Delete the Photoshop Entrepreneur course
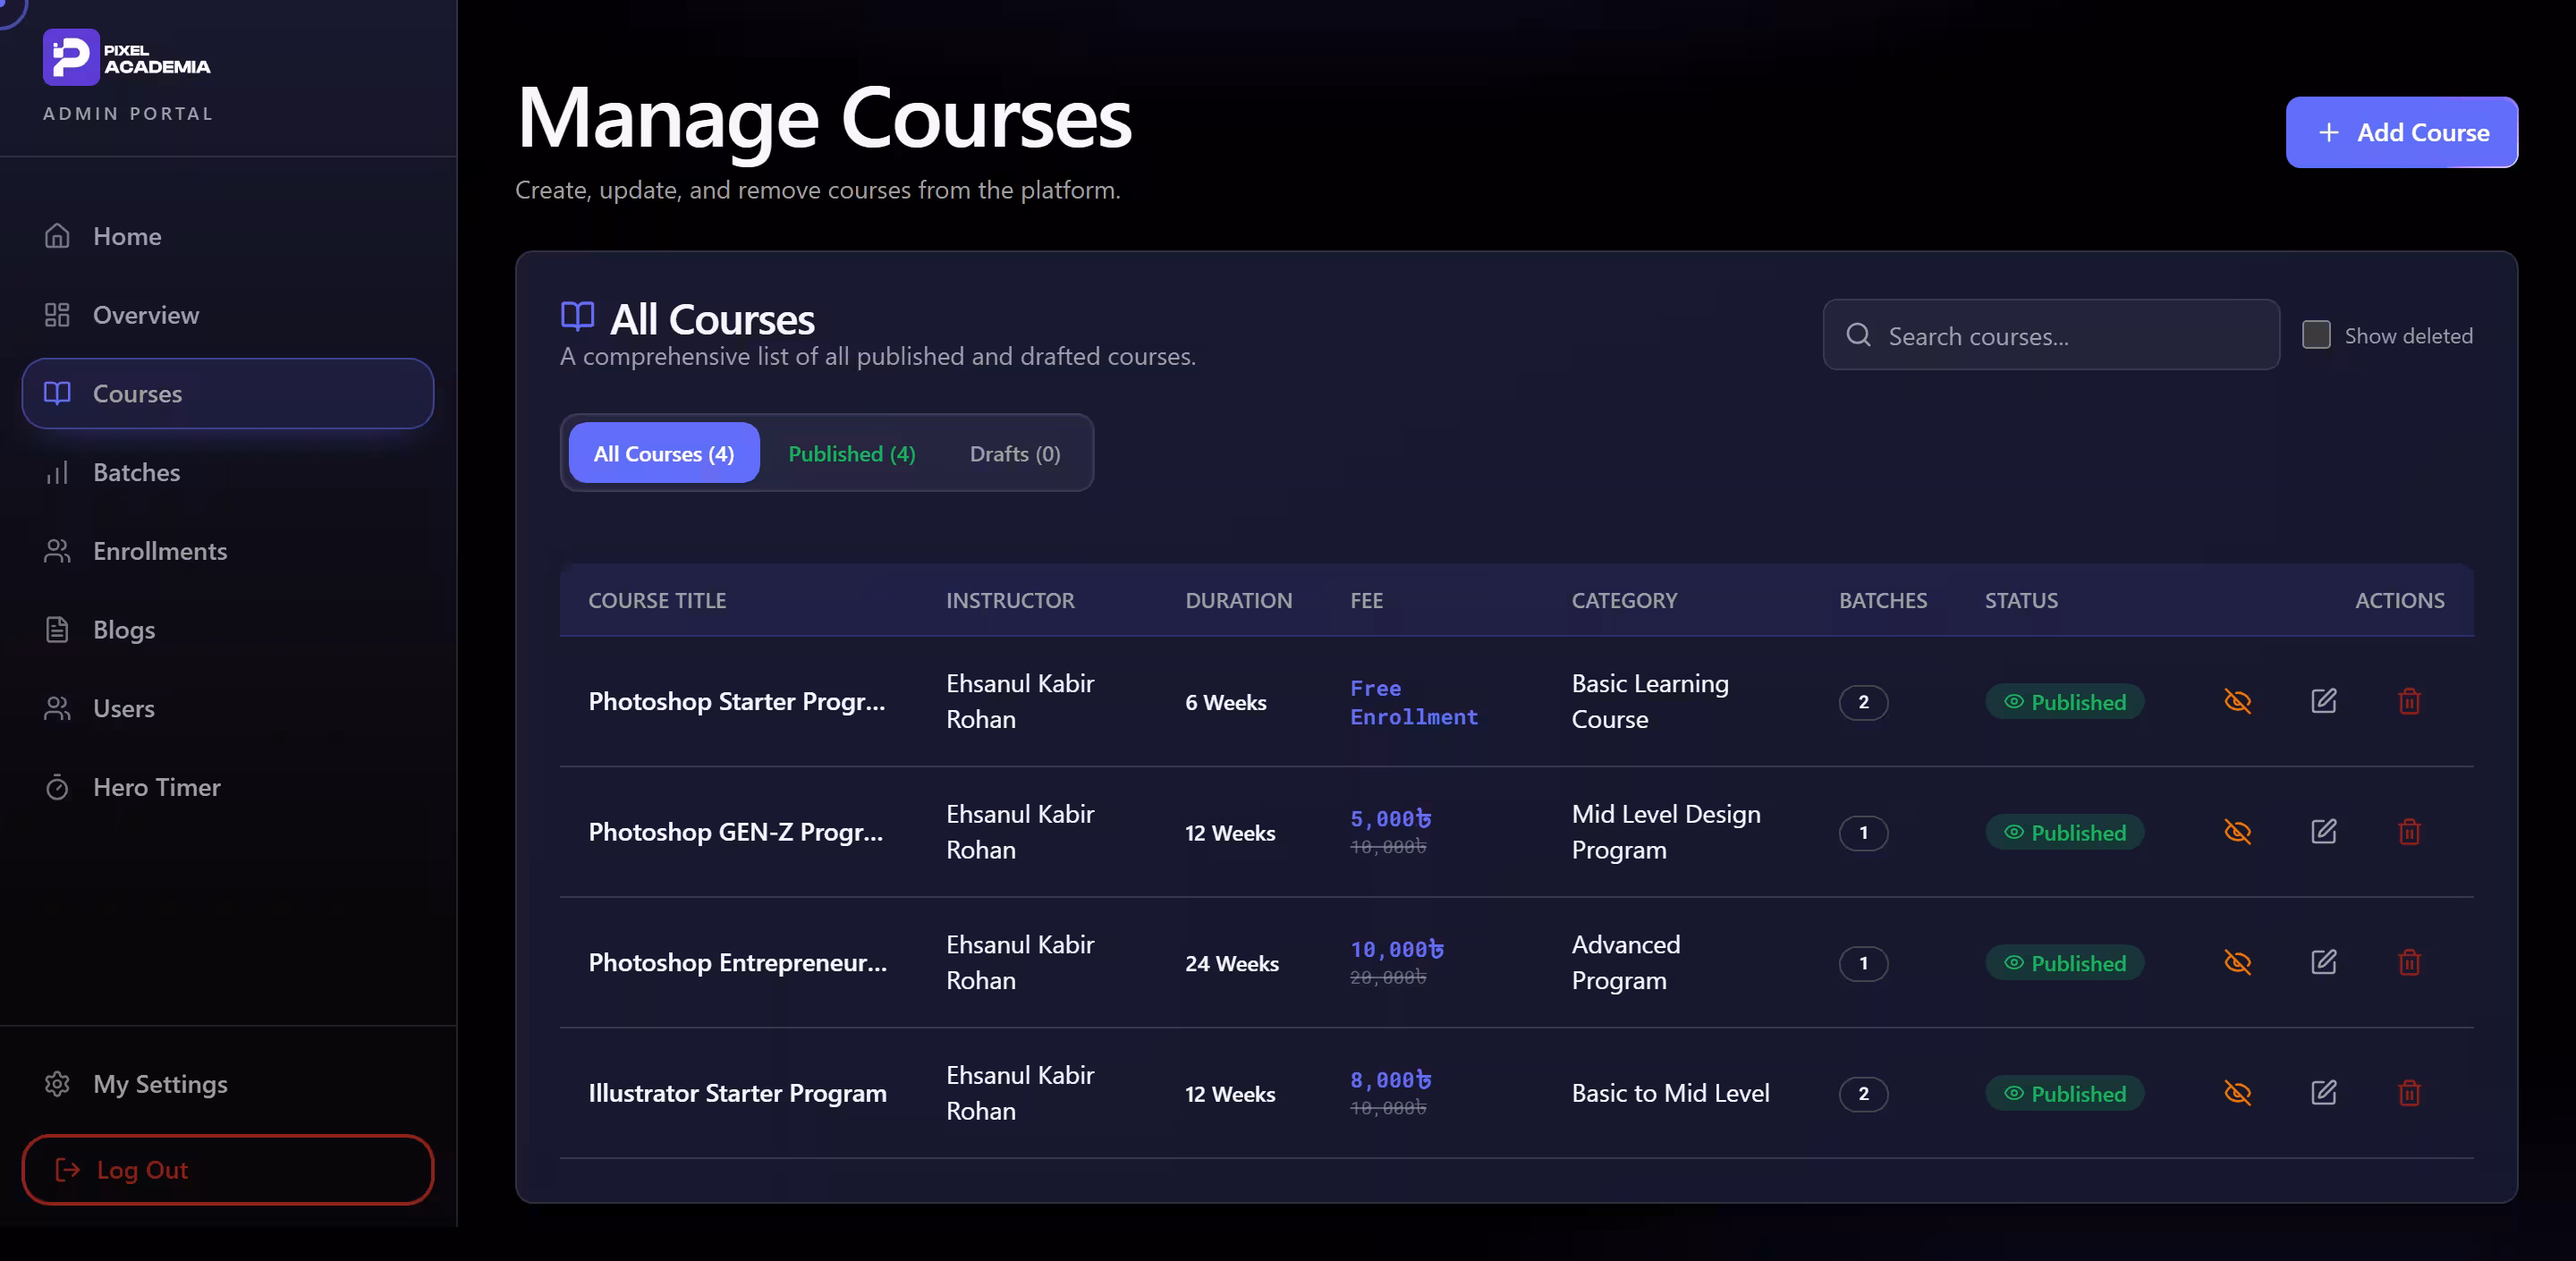The height and width of the screenshot is (1261, 2576). pyautogui.click(x=2409, y=962)
